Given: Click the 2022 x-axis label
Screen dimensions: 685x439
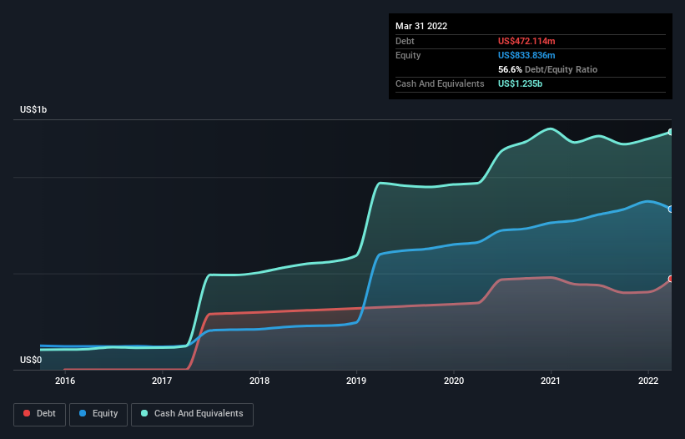Looking at the screenshot, I should [x=648, y=381].
